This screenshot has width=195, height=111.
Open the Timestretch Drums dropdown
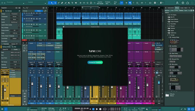tap(15, 17)
